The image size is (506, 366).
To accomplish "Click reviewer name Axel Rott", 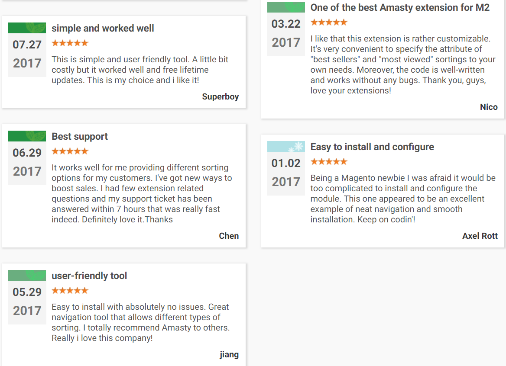I will coord(480,236).
